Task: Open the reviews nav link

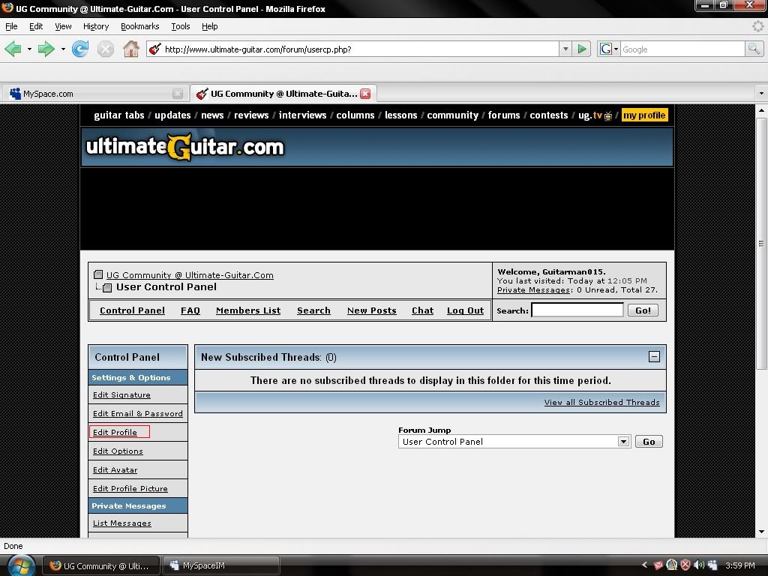Action: coord(251,115)
